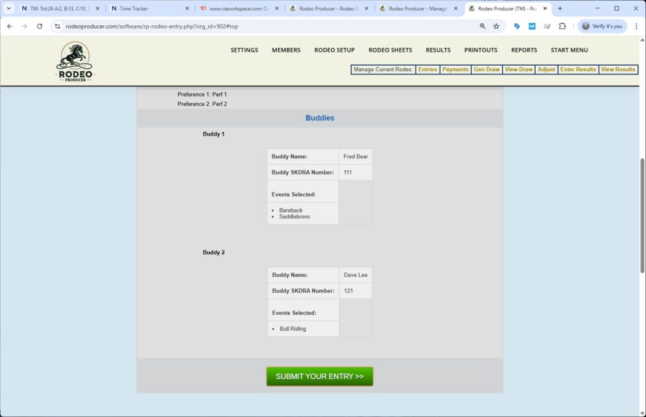Open the RODEO SETUP menu
The width and height of the screenshot is (646, 417).
tap(334, 50)
